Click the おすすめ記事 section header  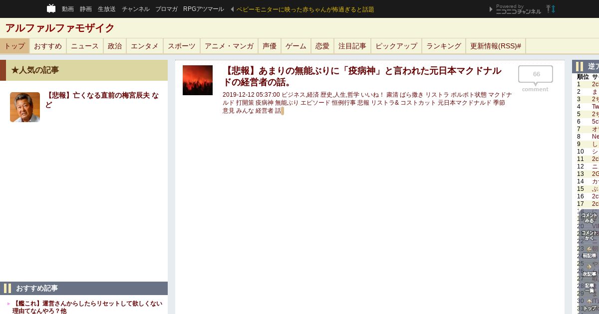[84, 288]
